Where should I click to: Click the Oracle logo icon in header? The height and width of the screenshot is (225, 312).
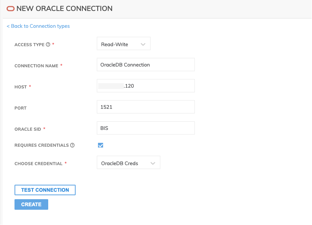coord(11,9)
